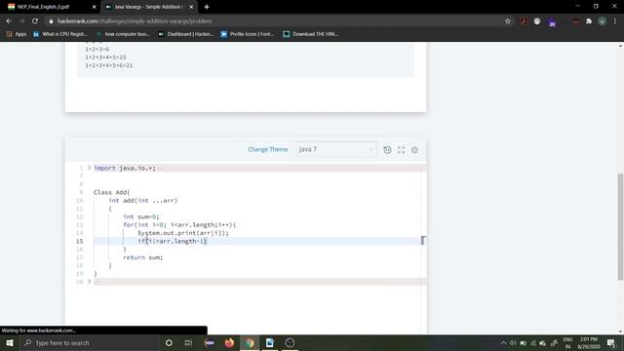Screen dimensions: 624x351
Task: Open Firefox from the taskbar
Action: point(229,342)
